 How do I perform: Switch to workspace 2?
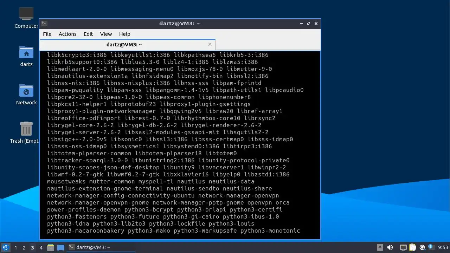(24, 247)
